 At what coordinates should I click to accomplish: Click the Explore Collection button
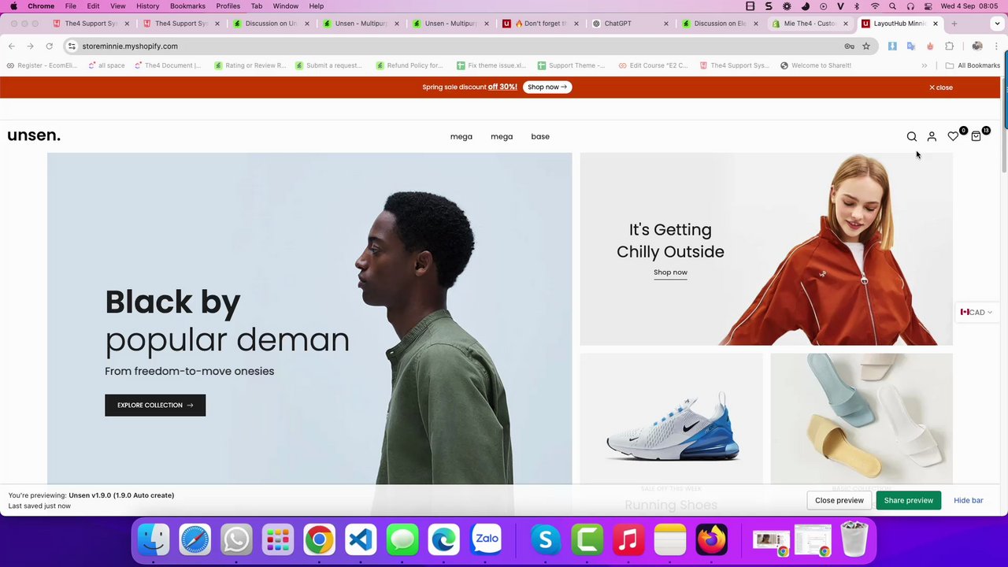tap(155, 405)
